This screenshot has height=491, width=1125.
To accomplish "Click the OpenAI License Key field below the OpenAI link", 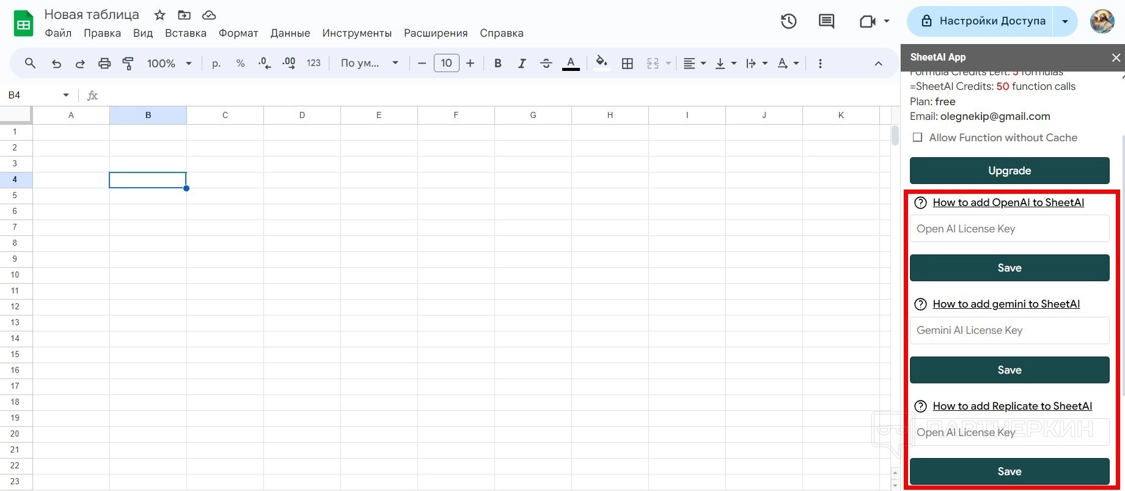I will (x=1010, y=229).
